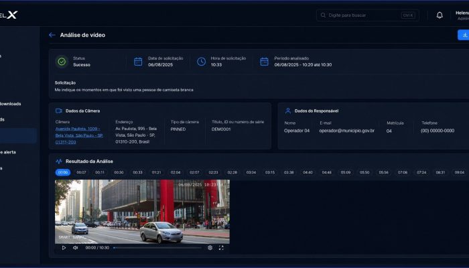
Task: Jump to the 02:23 timestamp
Action: (x=213, y=172)
